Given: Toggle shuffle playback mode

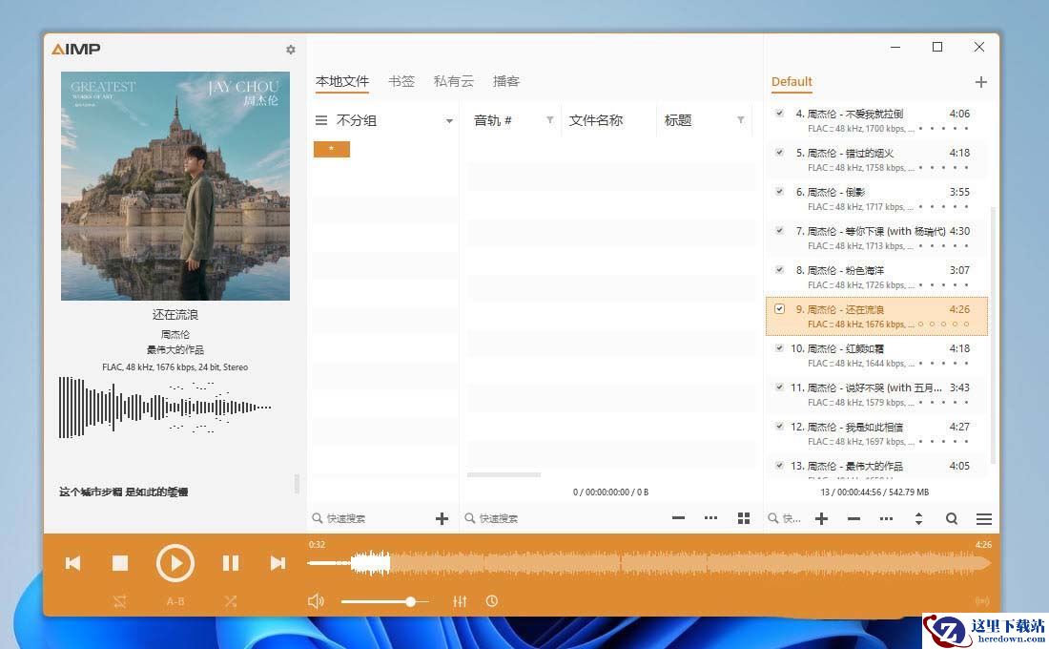Looking at the screenshot, I should (x=231, y=601).
